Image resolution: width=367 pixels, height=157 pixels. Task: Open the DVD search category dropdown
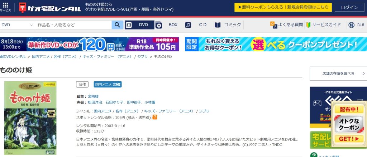pyautogui.click(x=17, y=25)
